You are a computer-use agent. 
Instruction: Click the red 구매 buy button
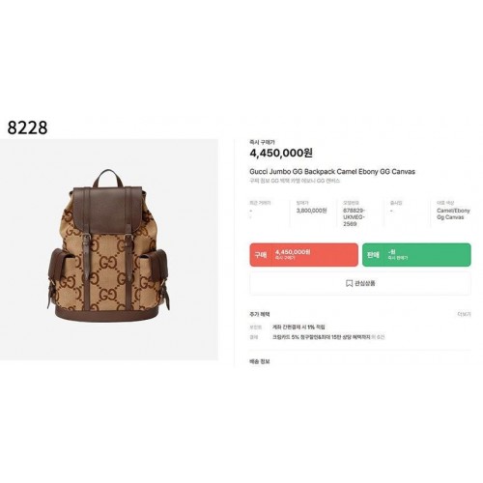(303, 255)
